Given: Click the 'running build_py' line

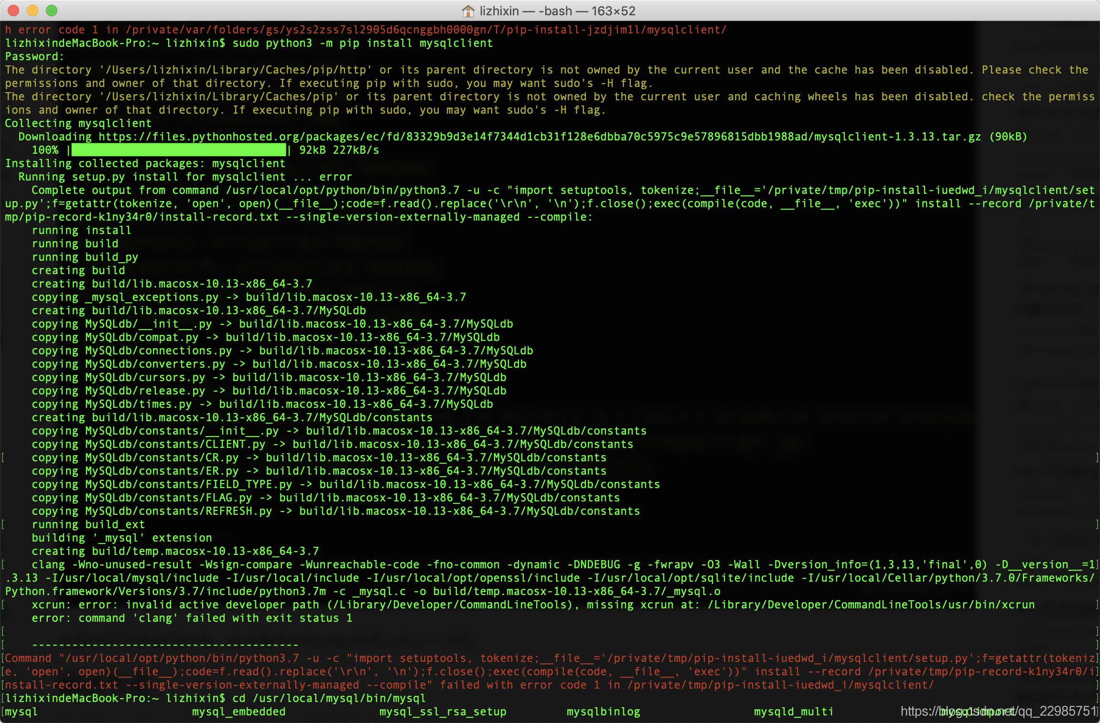Looking at the screenshot, I should click(85, 257).
